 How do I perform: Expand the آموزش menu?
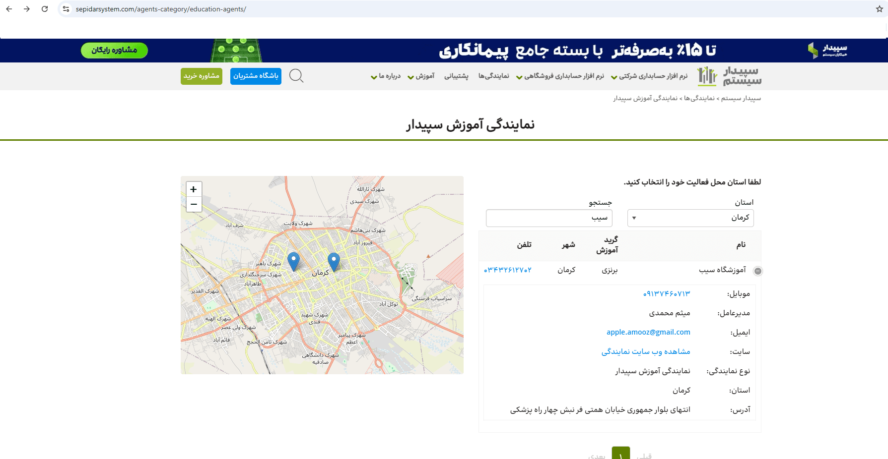421,76
